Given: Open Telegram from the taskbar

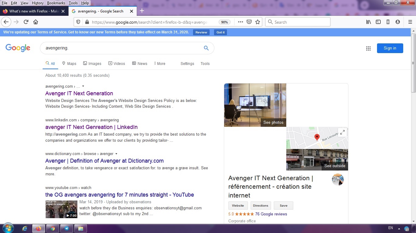Looking at the screenshot, I should 66,228.
